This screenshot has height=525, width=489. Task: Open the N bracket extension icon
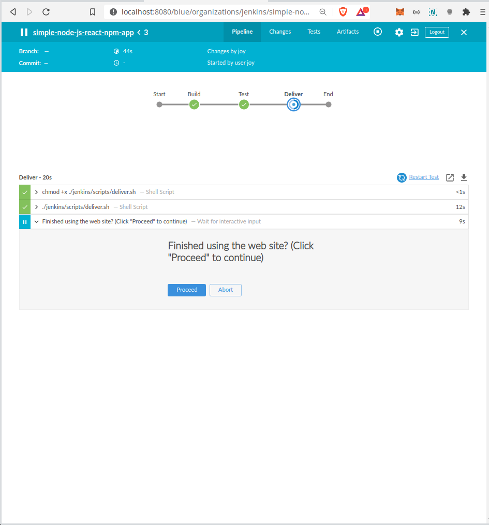(x=433, y=12)
